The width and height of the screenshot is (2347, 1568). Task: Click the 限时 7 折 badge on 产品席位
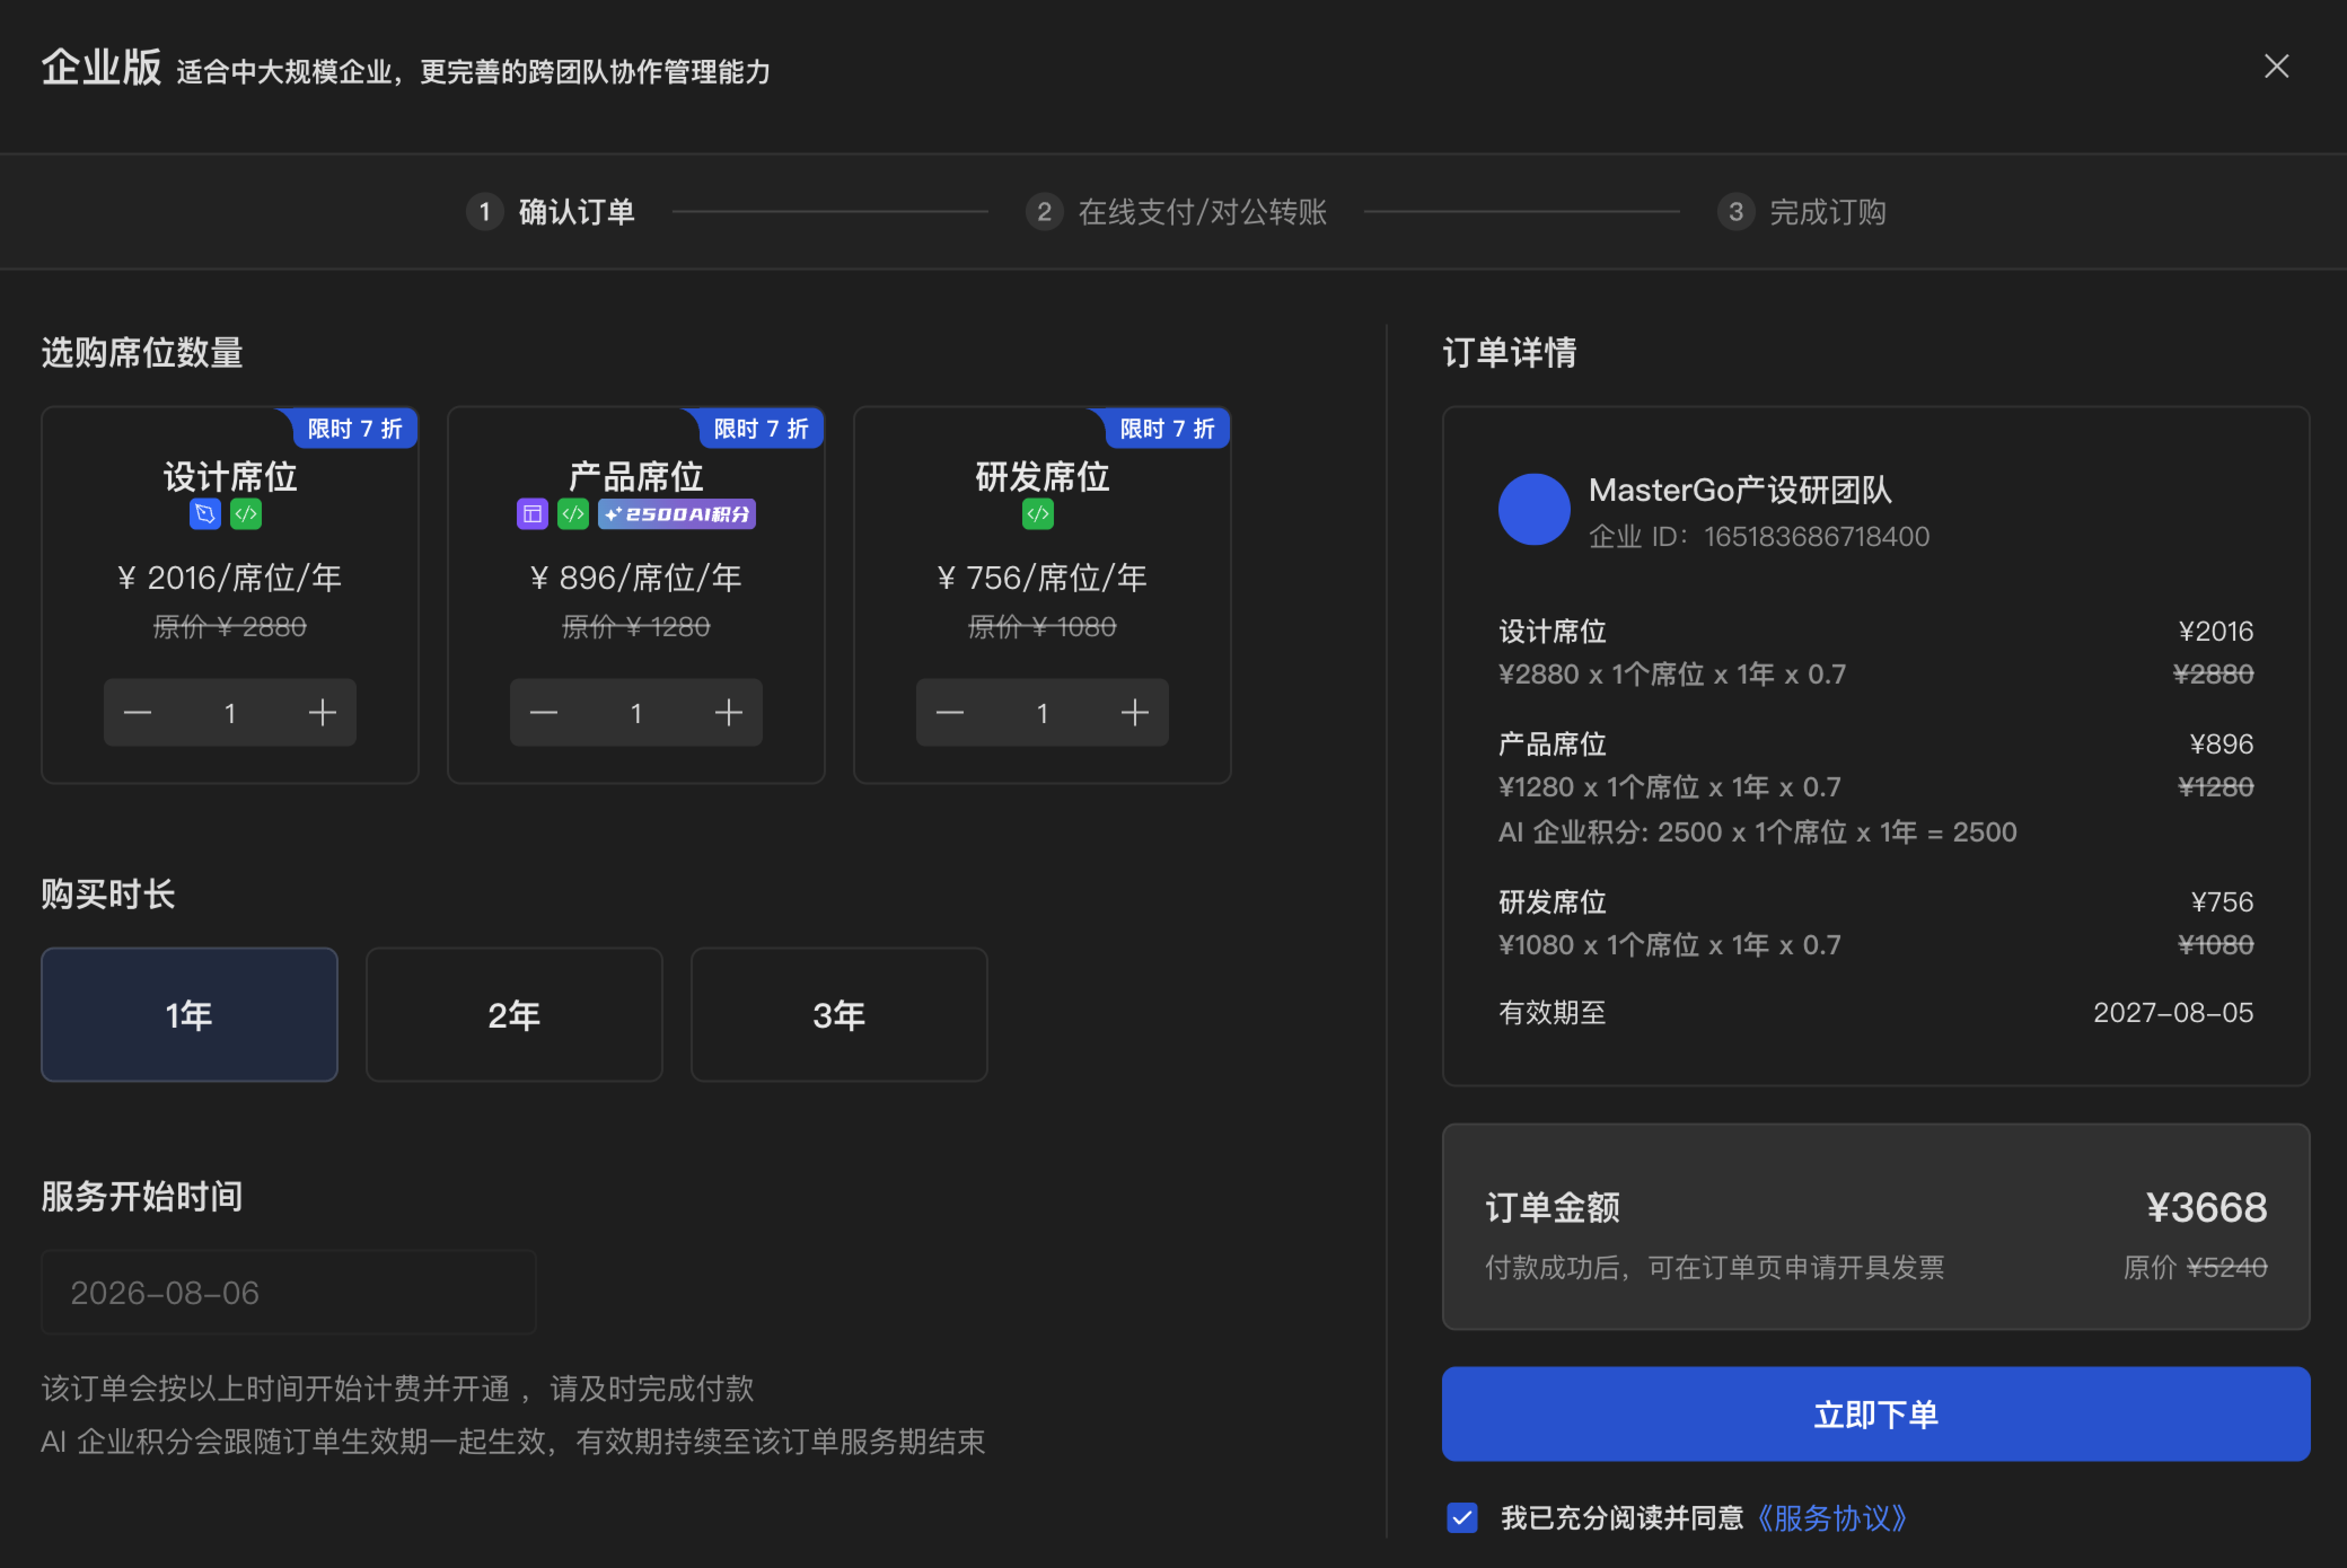[760, 428]
